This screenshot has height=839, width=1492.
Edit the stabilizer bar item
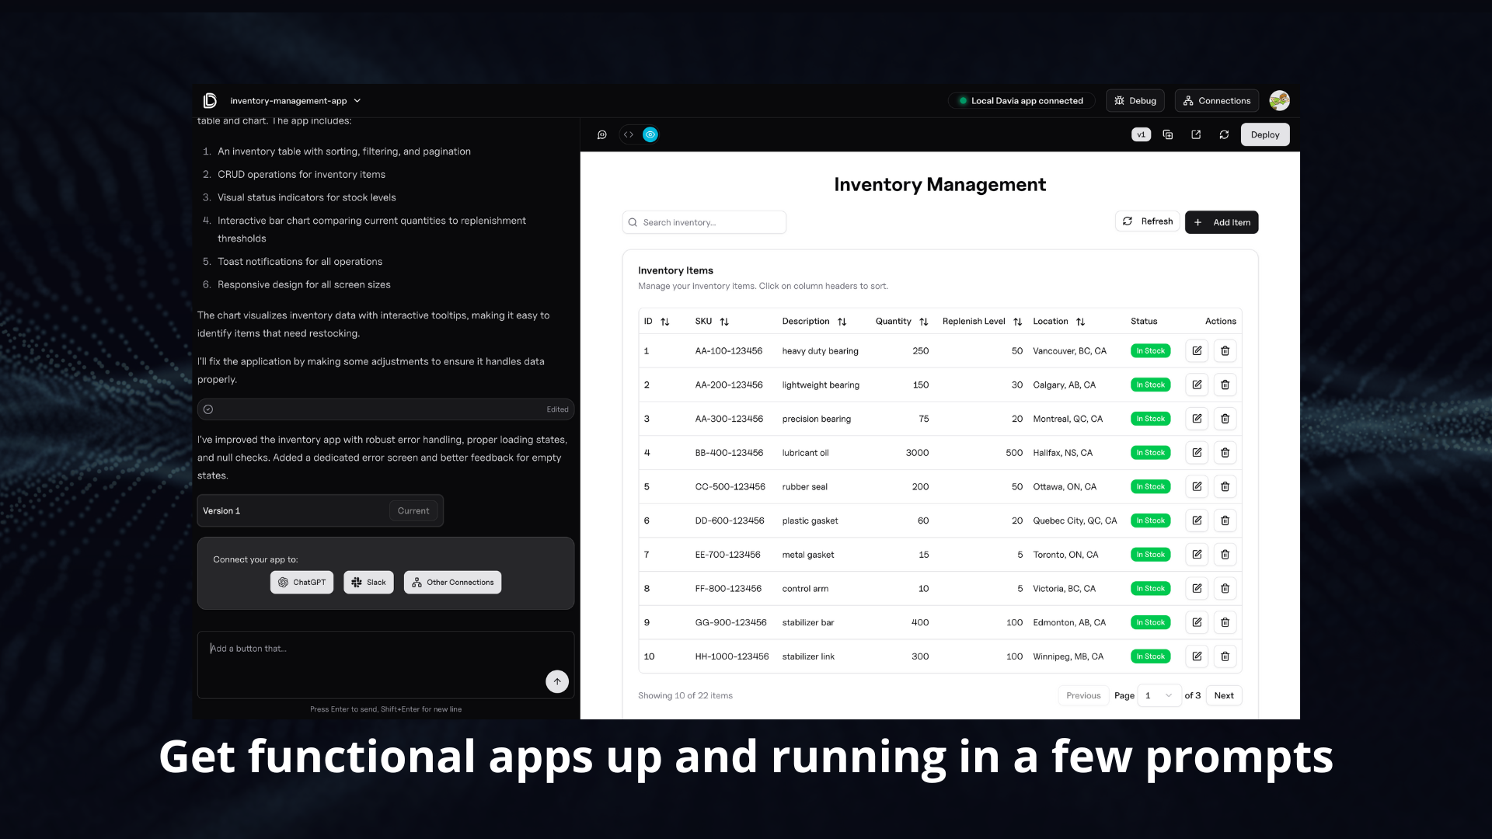1197,622
